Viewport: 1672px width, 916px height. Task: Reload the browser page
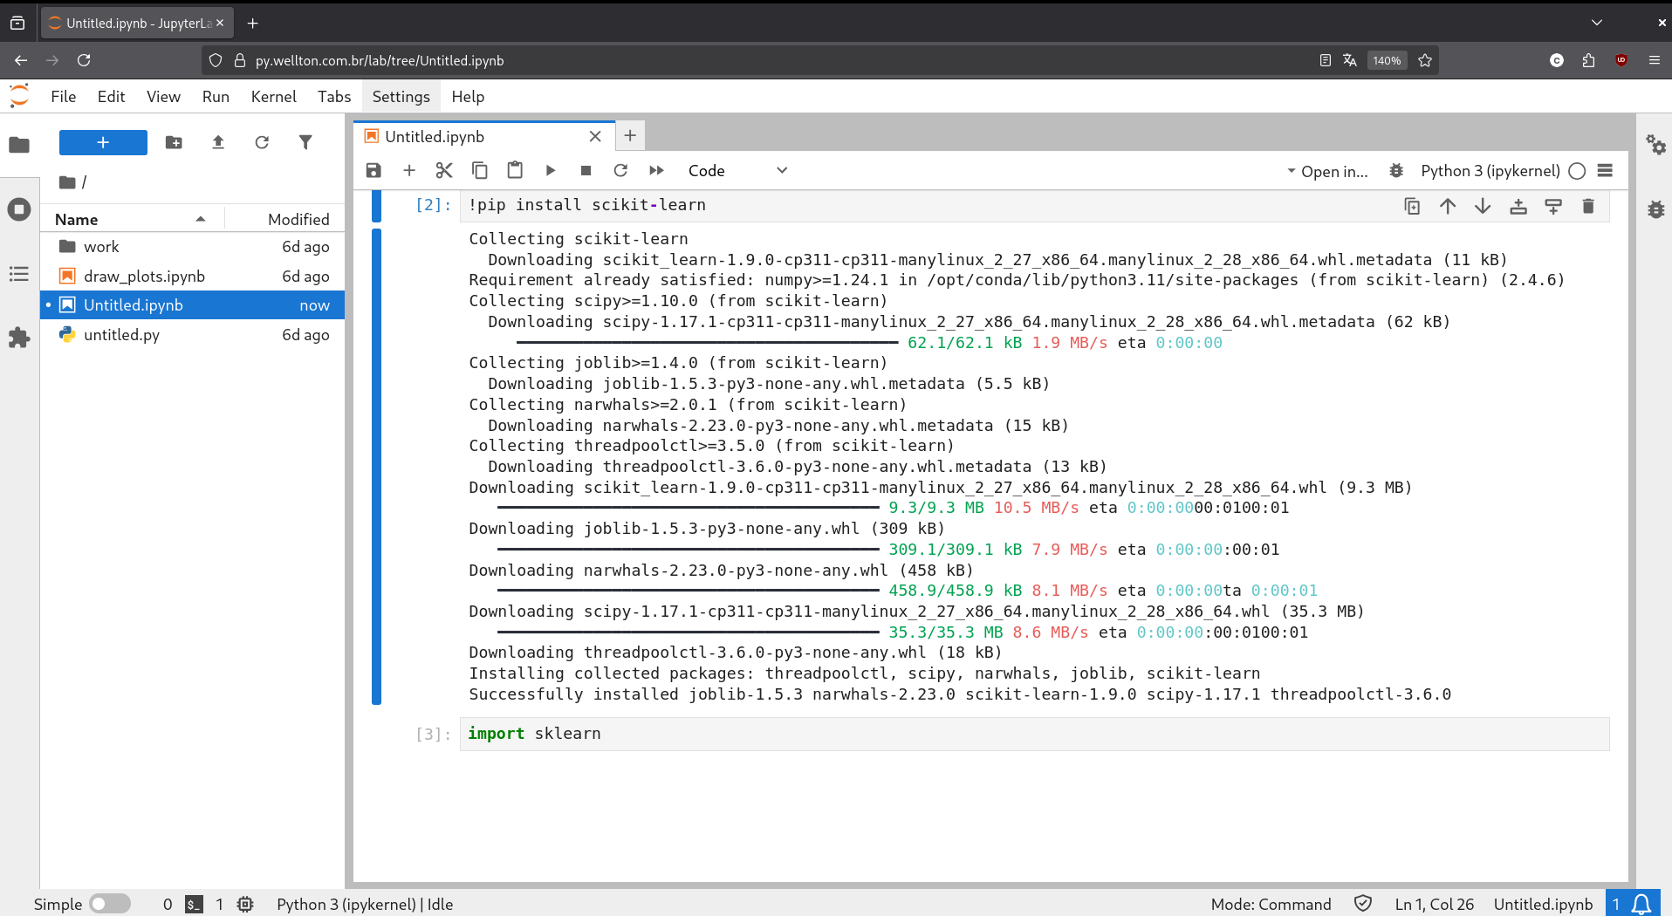coord(84,60)
